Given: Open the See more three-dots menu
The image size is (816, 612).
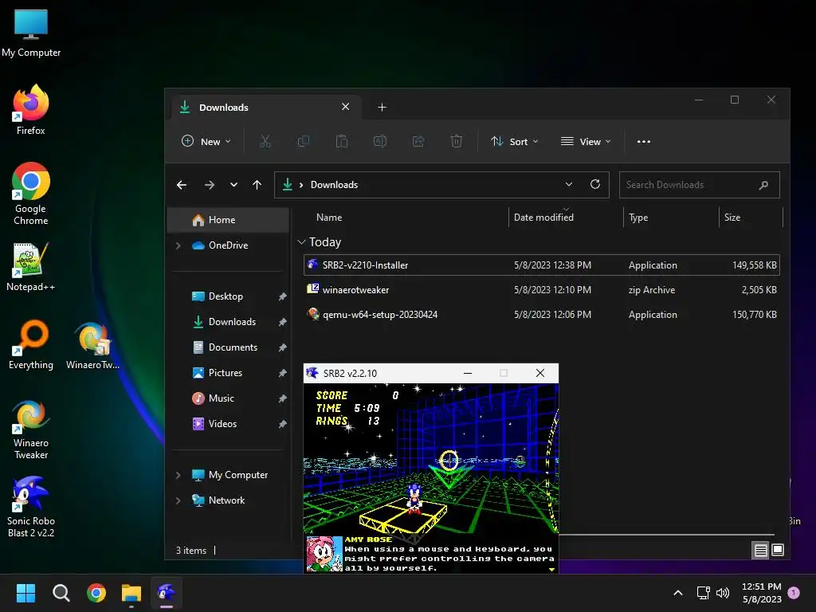Looking at the screenshot, I should click(644, 142).
